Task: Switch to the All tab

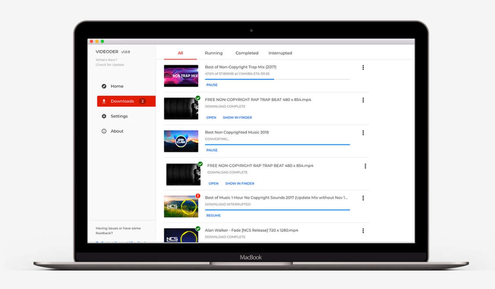Action: pyautogui.click(x=180, y=53)
